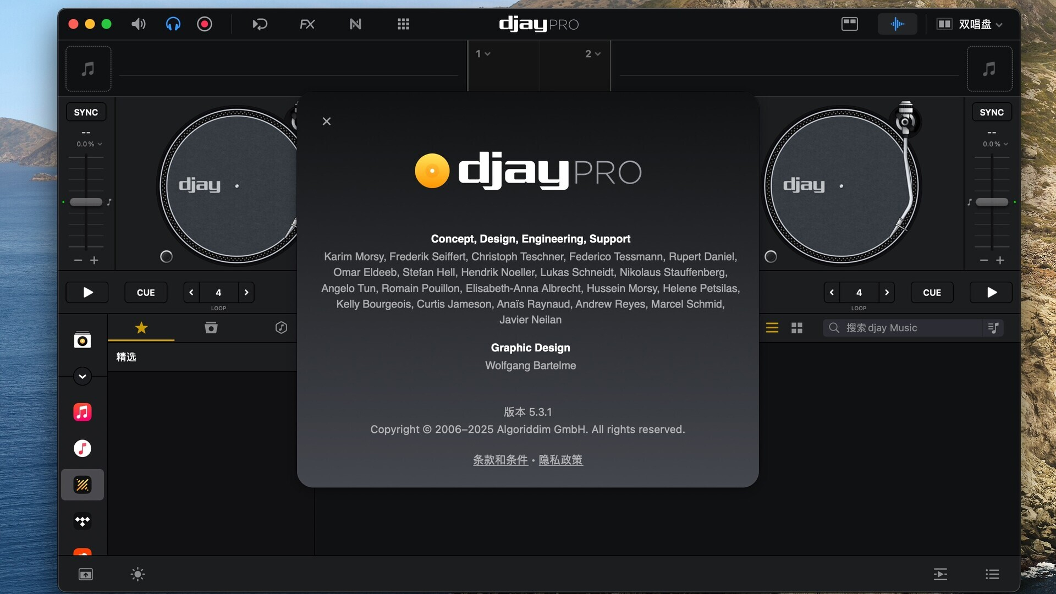1056x594 pixels.
Task: Open the iTunes Music library source
Action: 82,448
